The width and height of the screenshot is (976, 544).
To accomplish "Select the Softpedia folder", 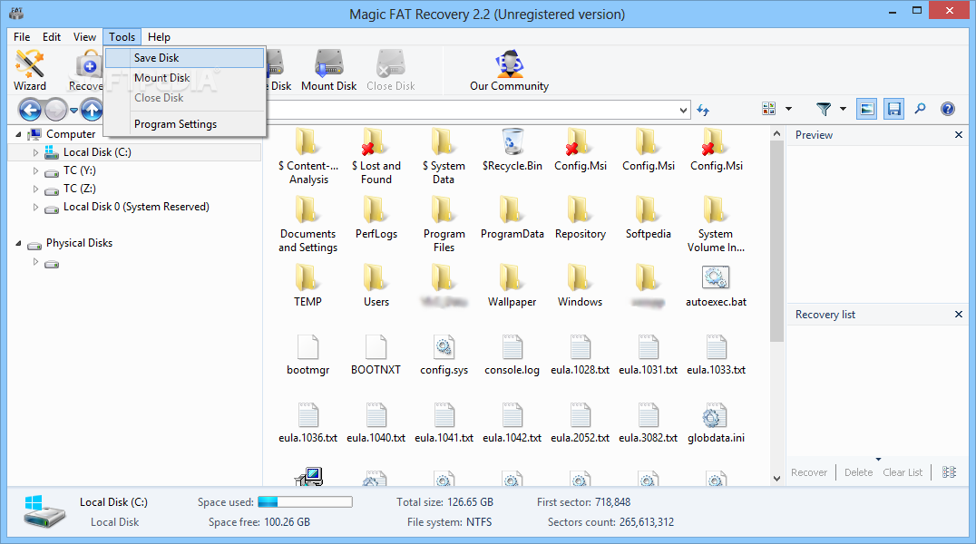I will [648, 218].
